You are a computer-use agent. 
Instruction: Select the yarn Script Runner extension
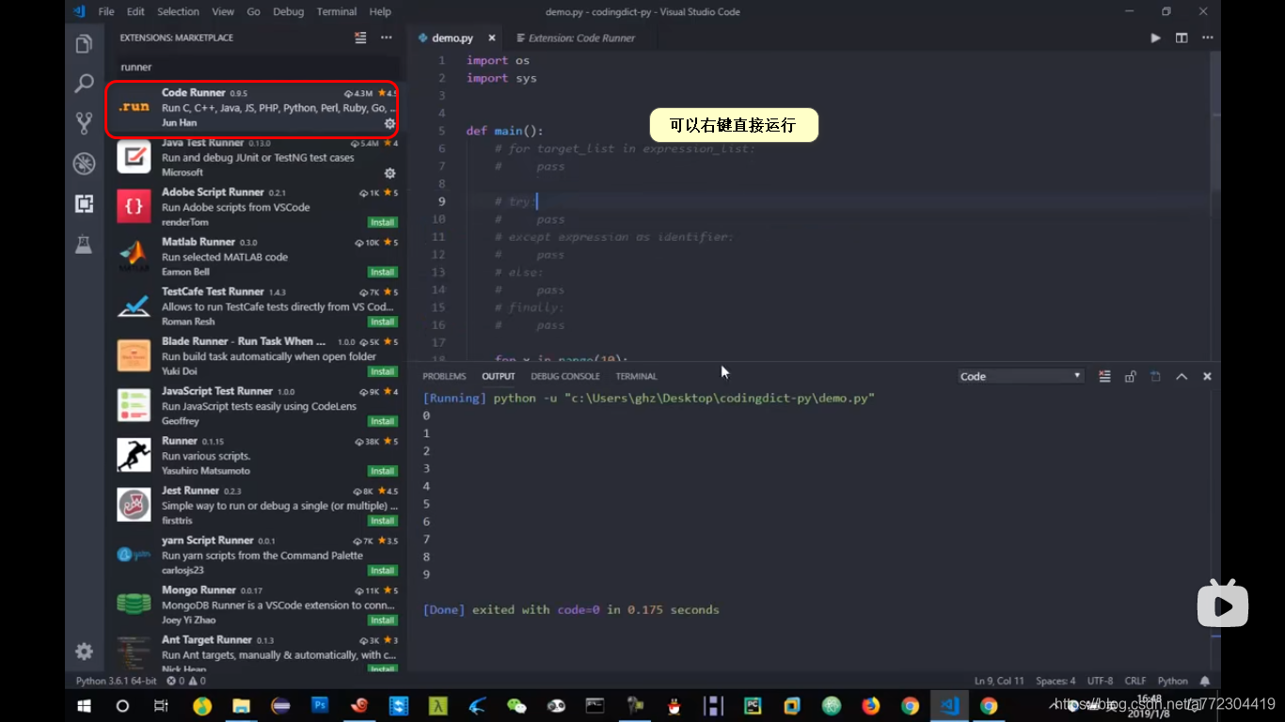tap(256, 556)
